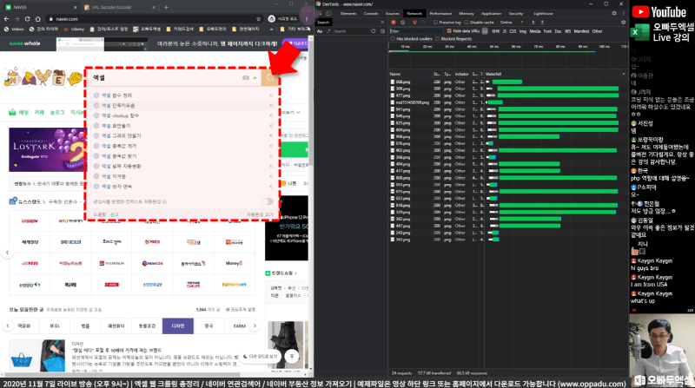This screenshot has width=695, height=388.
Task: Click the 자동완성 끄기 link
Action: tap(260, 214)
